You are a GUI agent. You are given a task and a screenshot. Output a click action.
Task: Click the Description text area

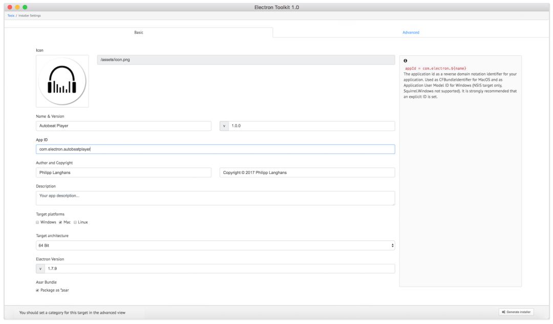[x=215, y=198]
